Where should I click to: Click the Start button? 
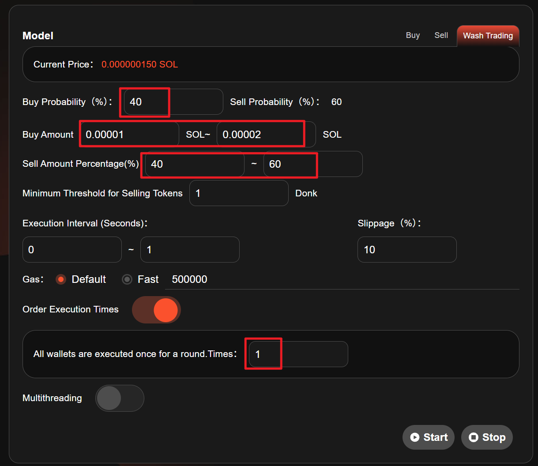pyautogui.click(x=428, y=437)
